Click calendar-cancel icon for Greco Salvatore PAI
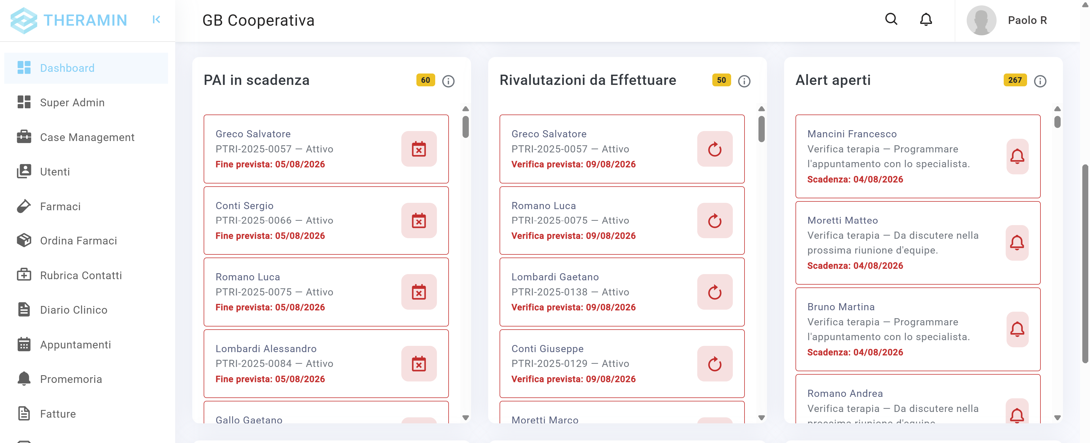 [419, 149]
